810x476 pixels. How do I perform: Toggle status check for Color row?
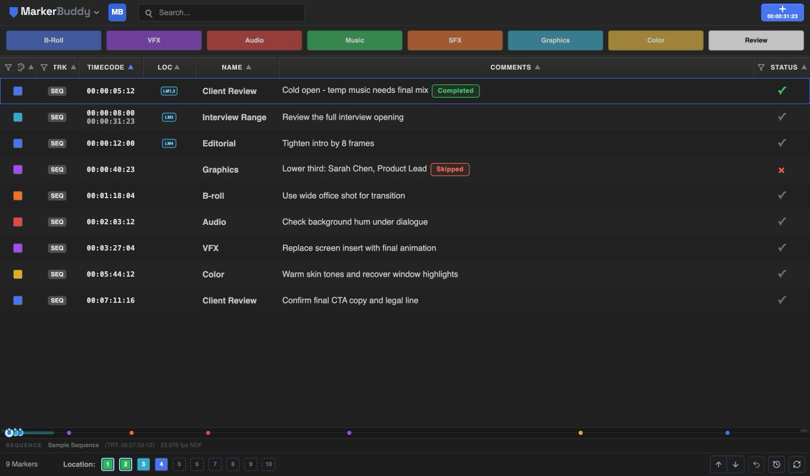pyautogui.click(x=782, y=274)
